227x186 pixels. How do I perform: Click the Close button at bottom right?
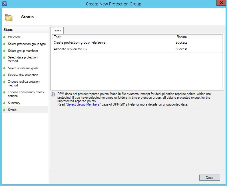click(210, 178)
